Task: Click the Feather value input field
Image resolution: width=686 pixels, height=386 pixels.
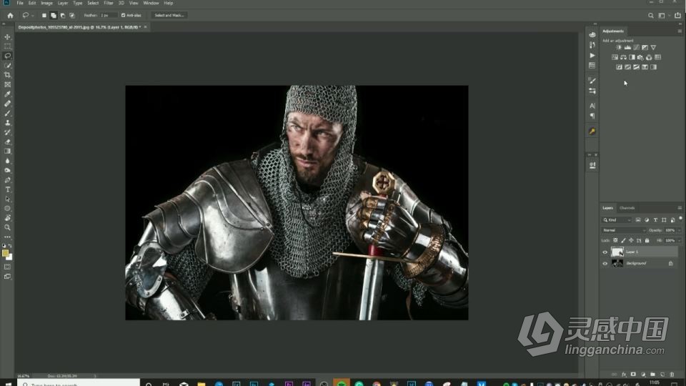Action: click(x=109, y=15)
